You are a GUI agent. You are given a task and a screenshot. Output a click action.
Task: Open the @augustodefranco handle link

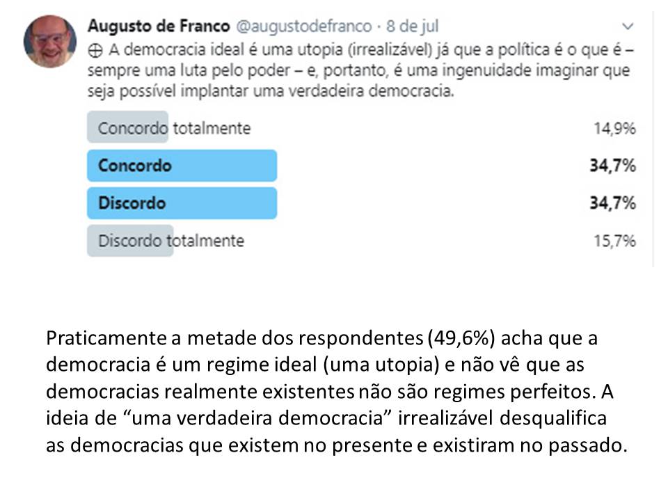pyautogui.click(x=304, y=26)
